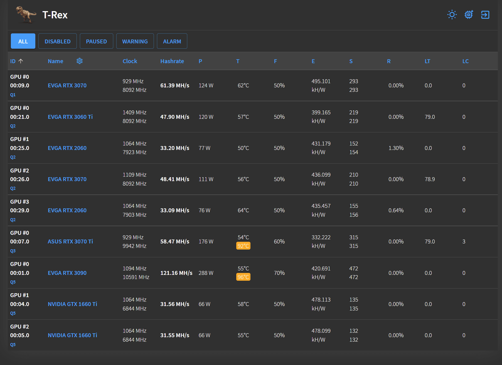Click the T-Rex dinosaur logo
Viewport: 502px width, 365px height.
(26, 15)
